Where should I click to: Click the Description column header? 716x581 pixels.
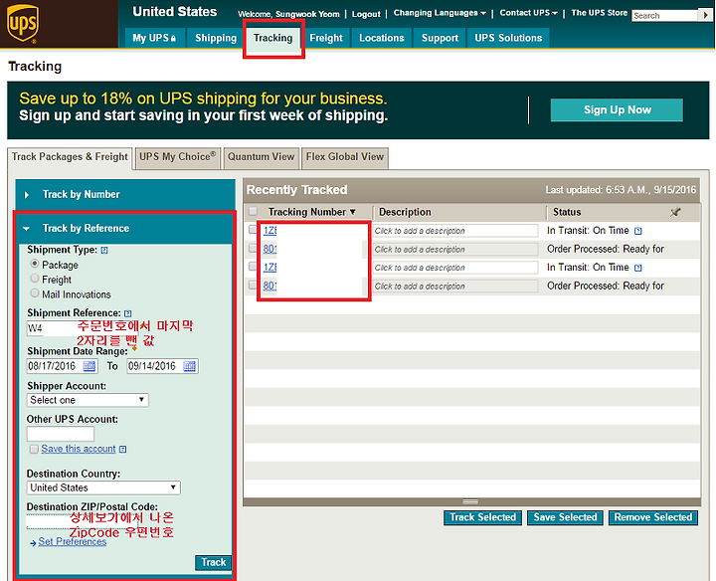(x=405, y=212)
